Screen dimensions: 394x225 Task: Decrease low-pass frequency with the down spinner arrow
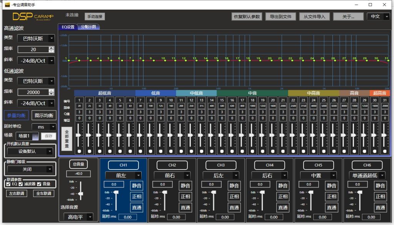click(x=51, y=94)
